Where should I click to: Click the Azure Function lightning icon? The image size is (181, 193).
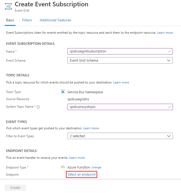[63, 167]
